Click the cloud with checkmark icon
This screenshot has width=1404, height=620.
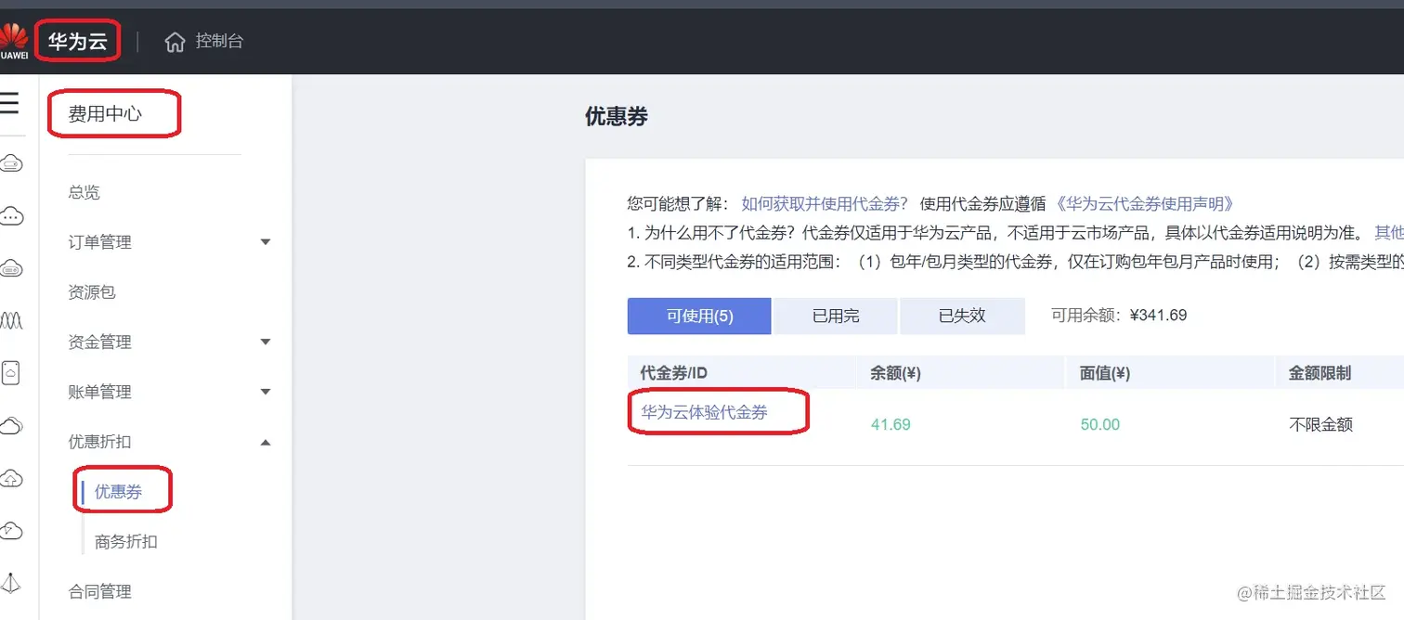click(11, 531)
